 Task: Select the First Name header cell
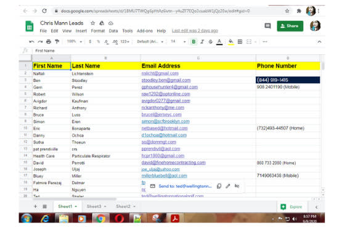tap(51, 66)
